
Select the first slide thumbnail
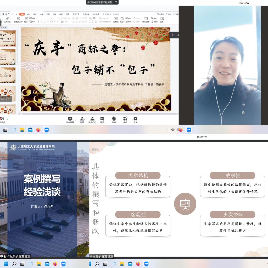point(8,38)
